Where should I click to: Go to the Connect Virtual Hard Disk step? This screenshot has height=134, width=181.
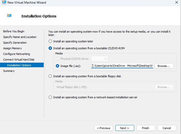19,60
